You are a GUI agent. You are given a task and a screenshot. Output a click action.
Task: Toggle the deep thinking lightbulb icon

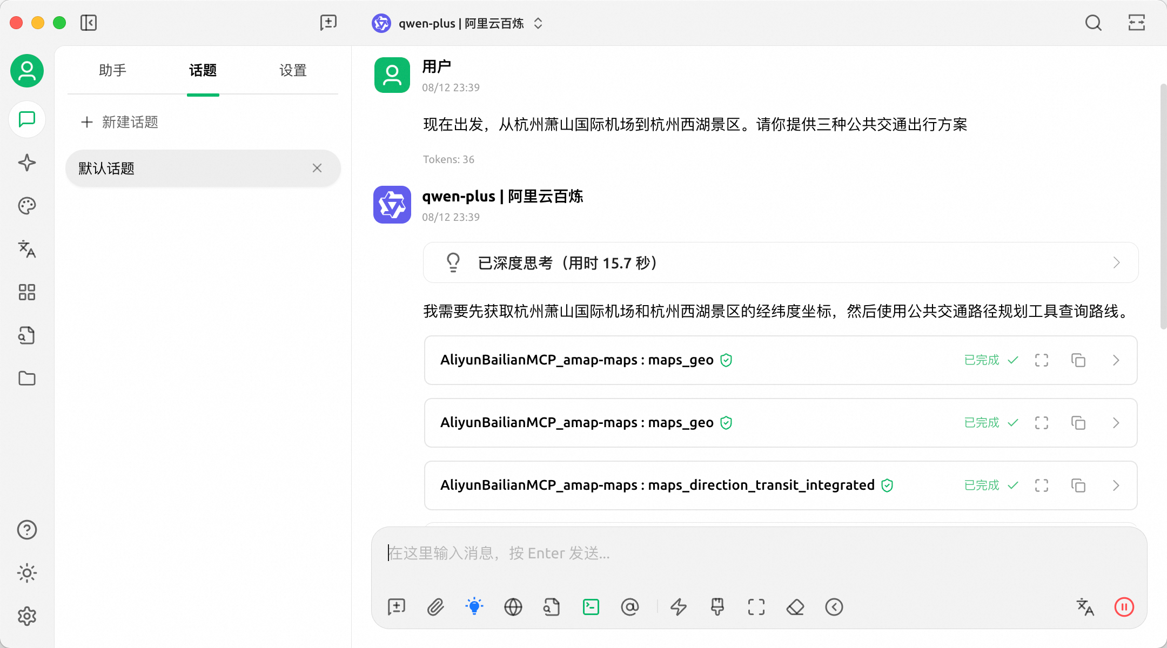(x=474, y=607)
